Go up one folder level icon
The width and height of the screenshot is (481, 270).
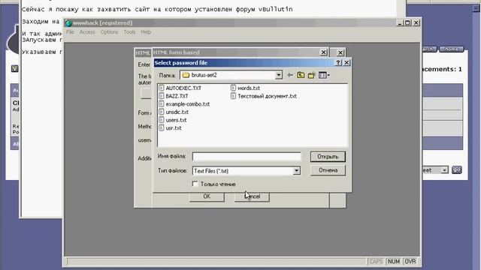pos(301,75)
